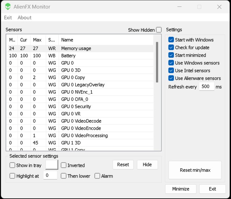Select the GPU 1 3D row
The width and height of the screenshot is (231, 199).
(x=80, y=143)
